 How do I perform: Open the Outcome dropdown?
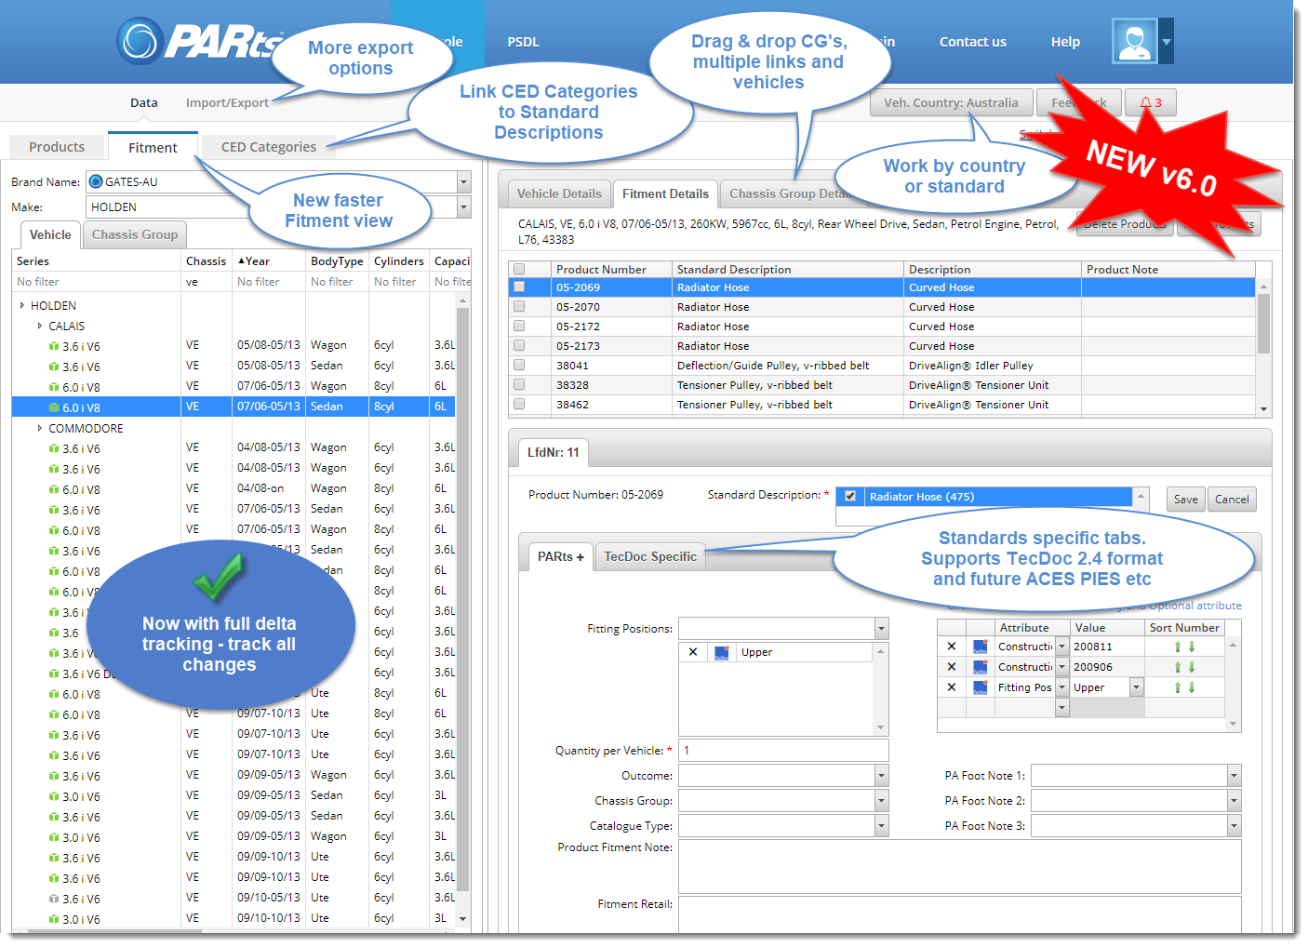click(x=881, y=776)
